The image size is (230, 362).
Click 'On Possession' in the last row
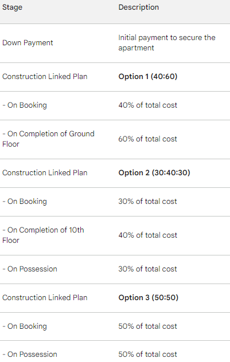(30, 355)
